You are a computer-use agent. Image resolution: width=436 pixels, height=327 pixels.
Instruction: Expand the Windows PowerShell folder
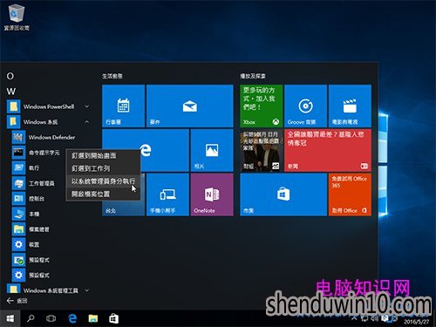(48, 106)
